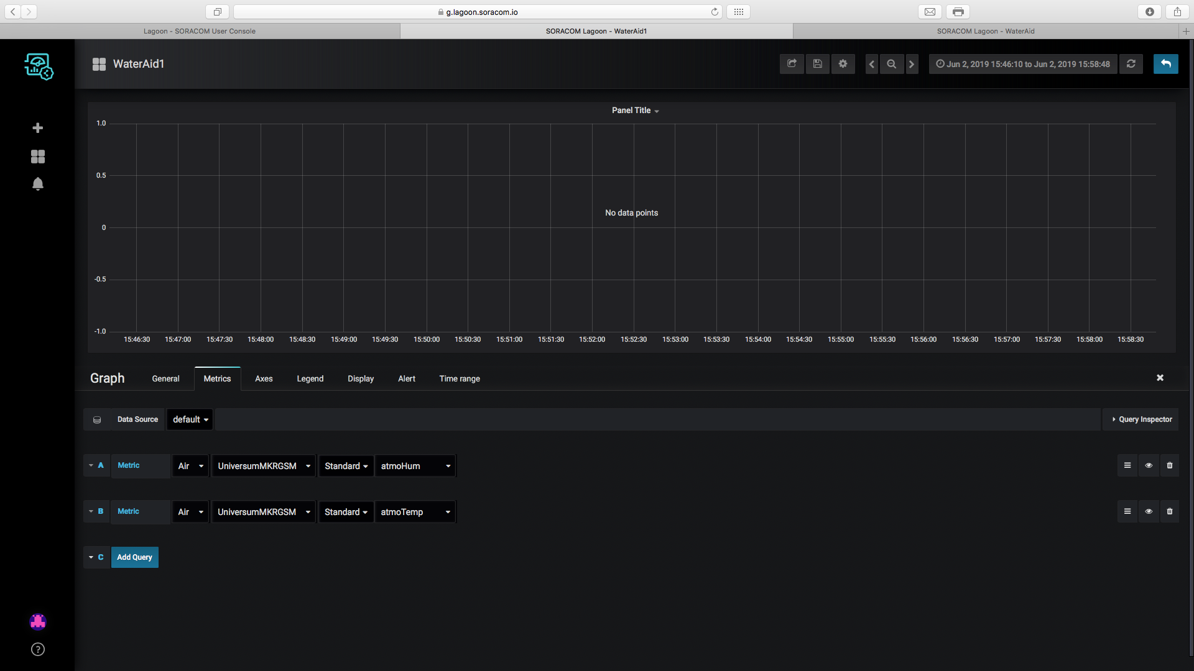Image resolution: width=1194 pixels, height=671 pixels.
Task: Open dashboard settings gear
Action: 843,64
